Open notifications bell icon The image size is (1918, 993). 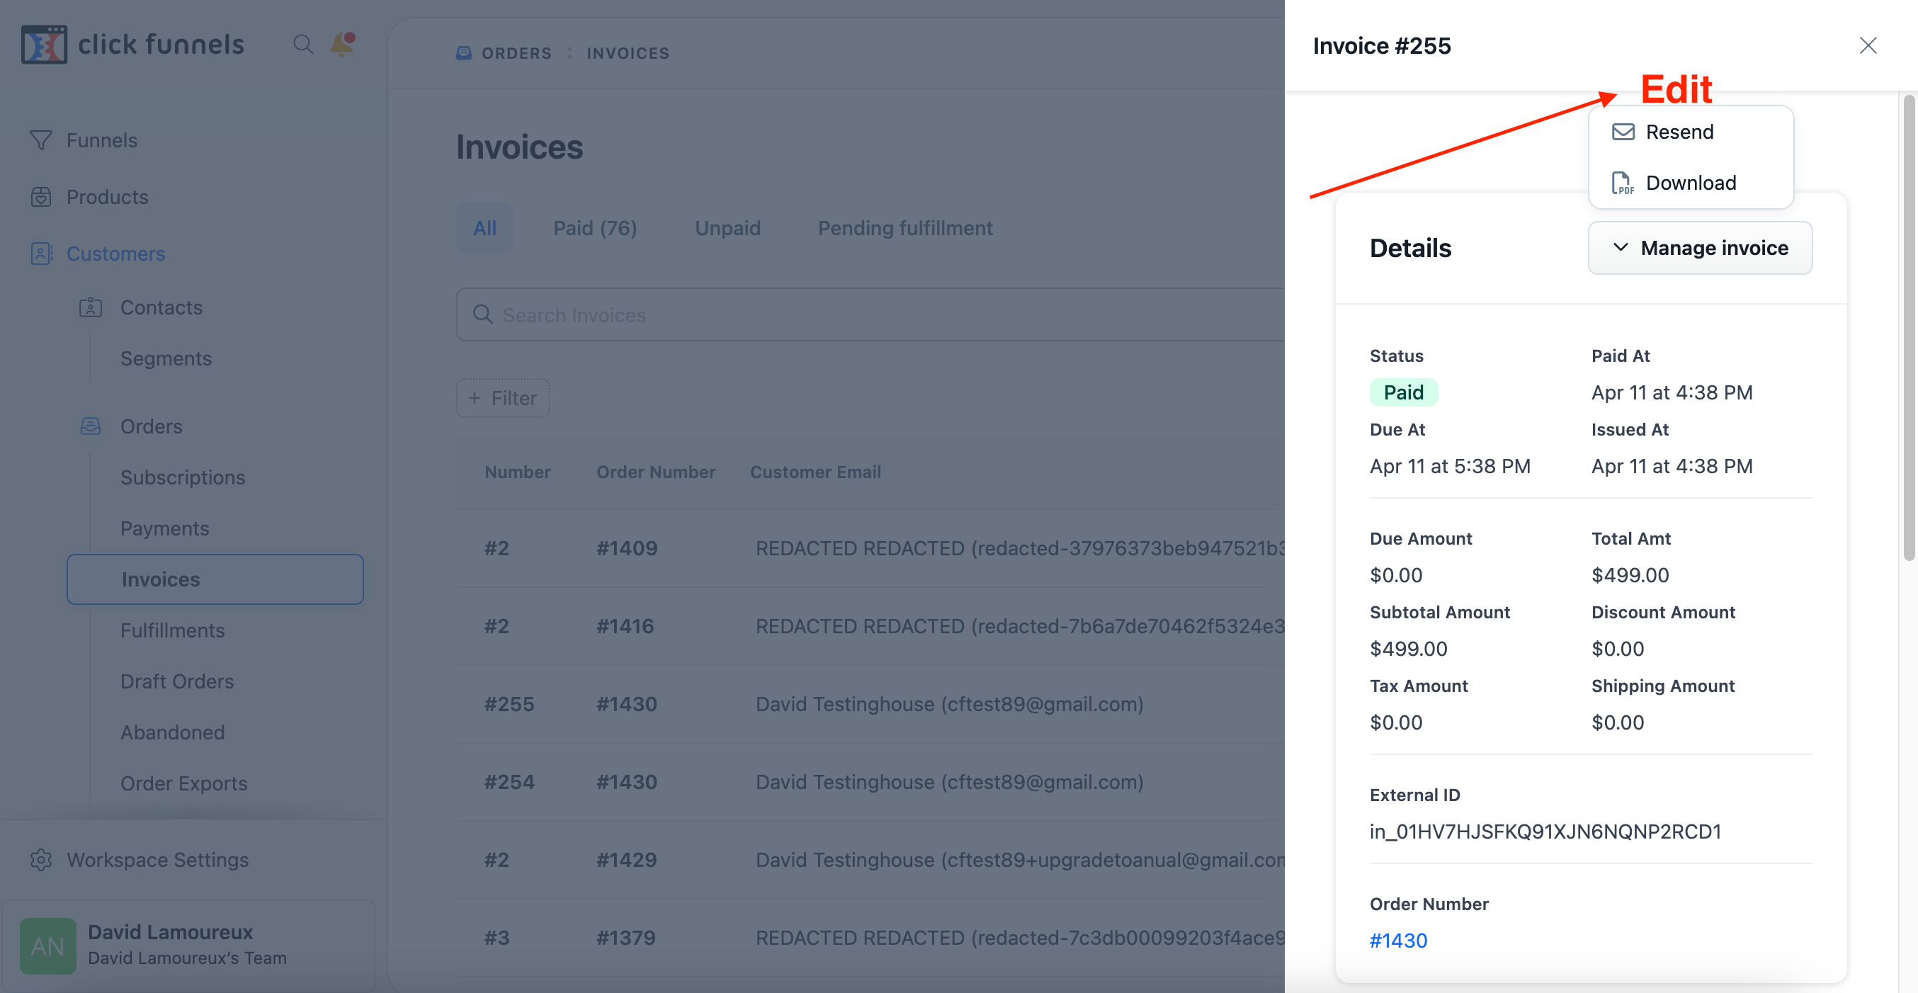pos(342,45)
